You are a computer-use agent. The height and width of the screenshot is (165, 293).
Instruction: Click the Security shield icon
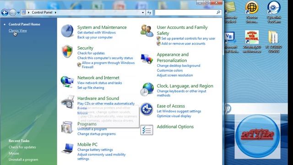click(x=67, y=51)
